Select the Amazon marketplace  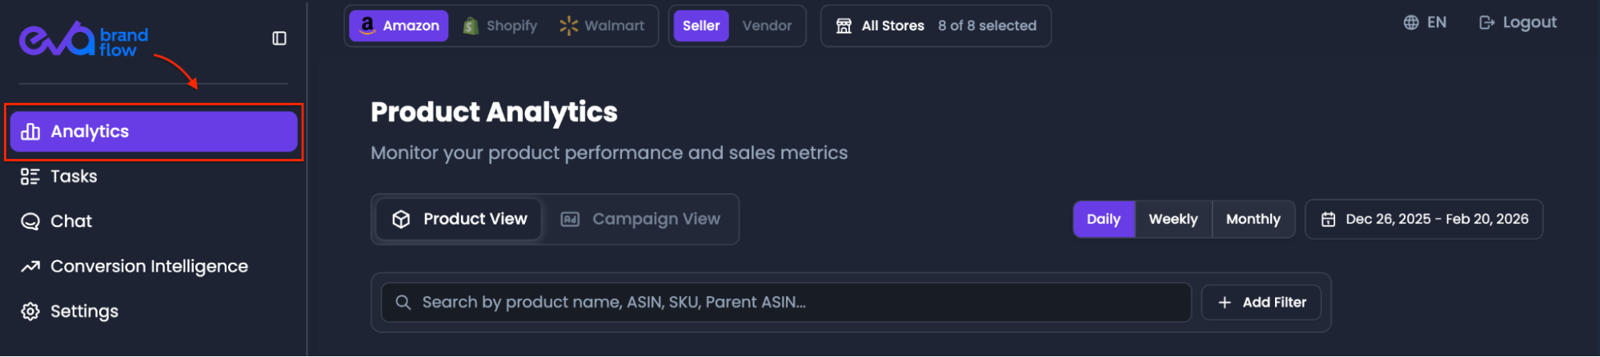pyautogui.click(x=399, y=26)
